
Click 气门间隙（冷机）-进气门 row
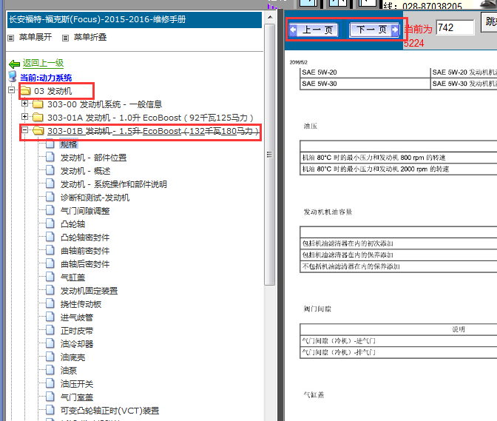399,341
